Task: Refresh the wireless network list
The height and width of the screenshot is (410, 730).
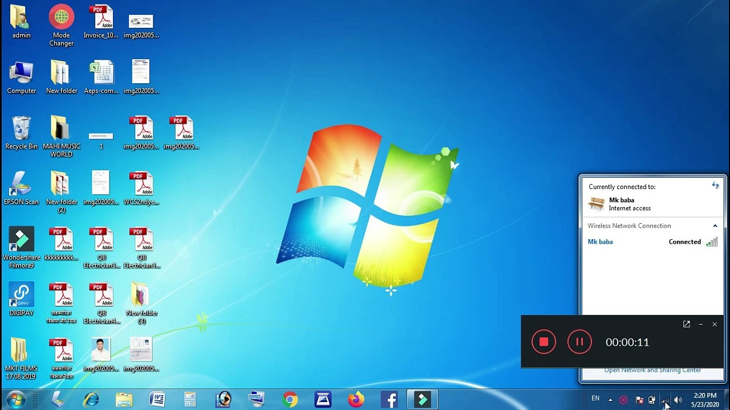Action: [715, 185]
